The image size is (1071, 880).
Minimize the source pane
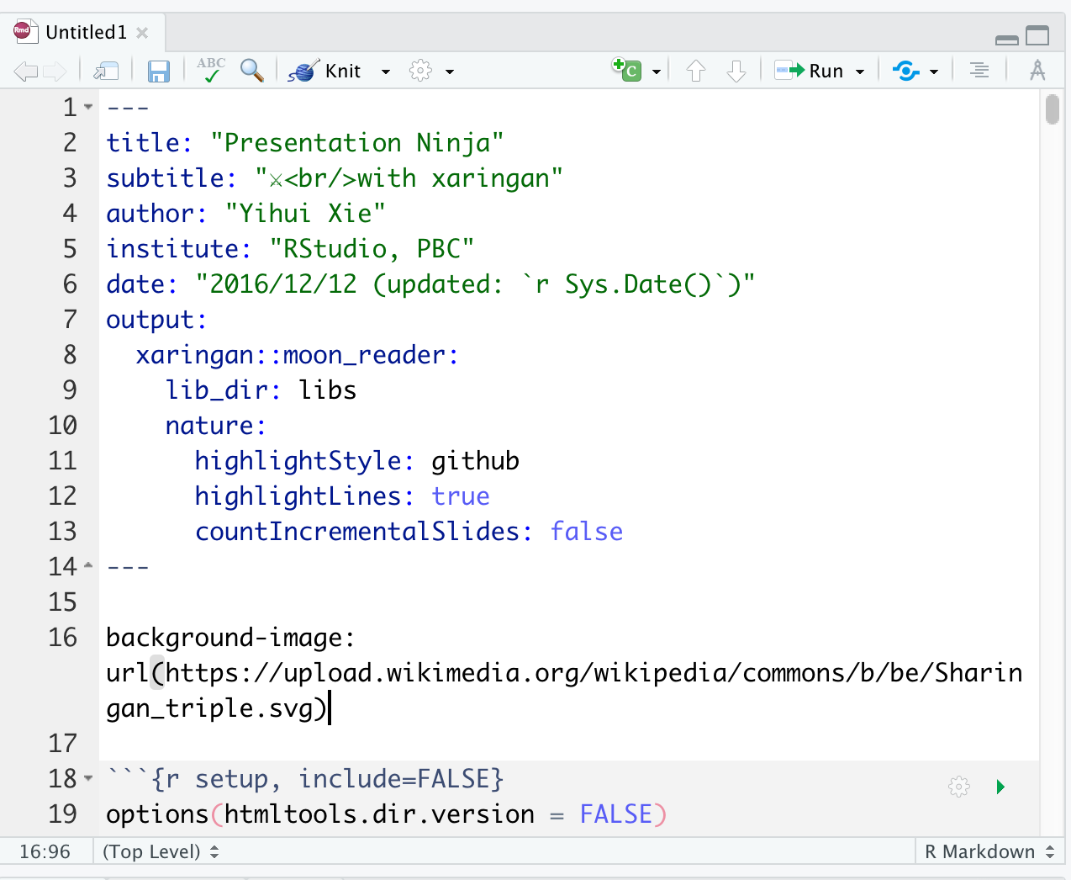pos(1006,39)
